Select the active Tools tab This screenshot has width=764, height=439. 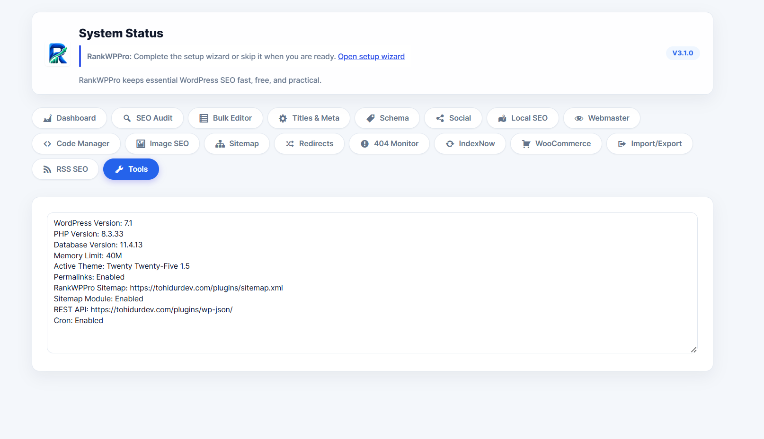click(131, 169)
